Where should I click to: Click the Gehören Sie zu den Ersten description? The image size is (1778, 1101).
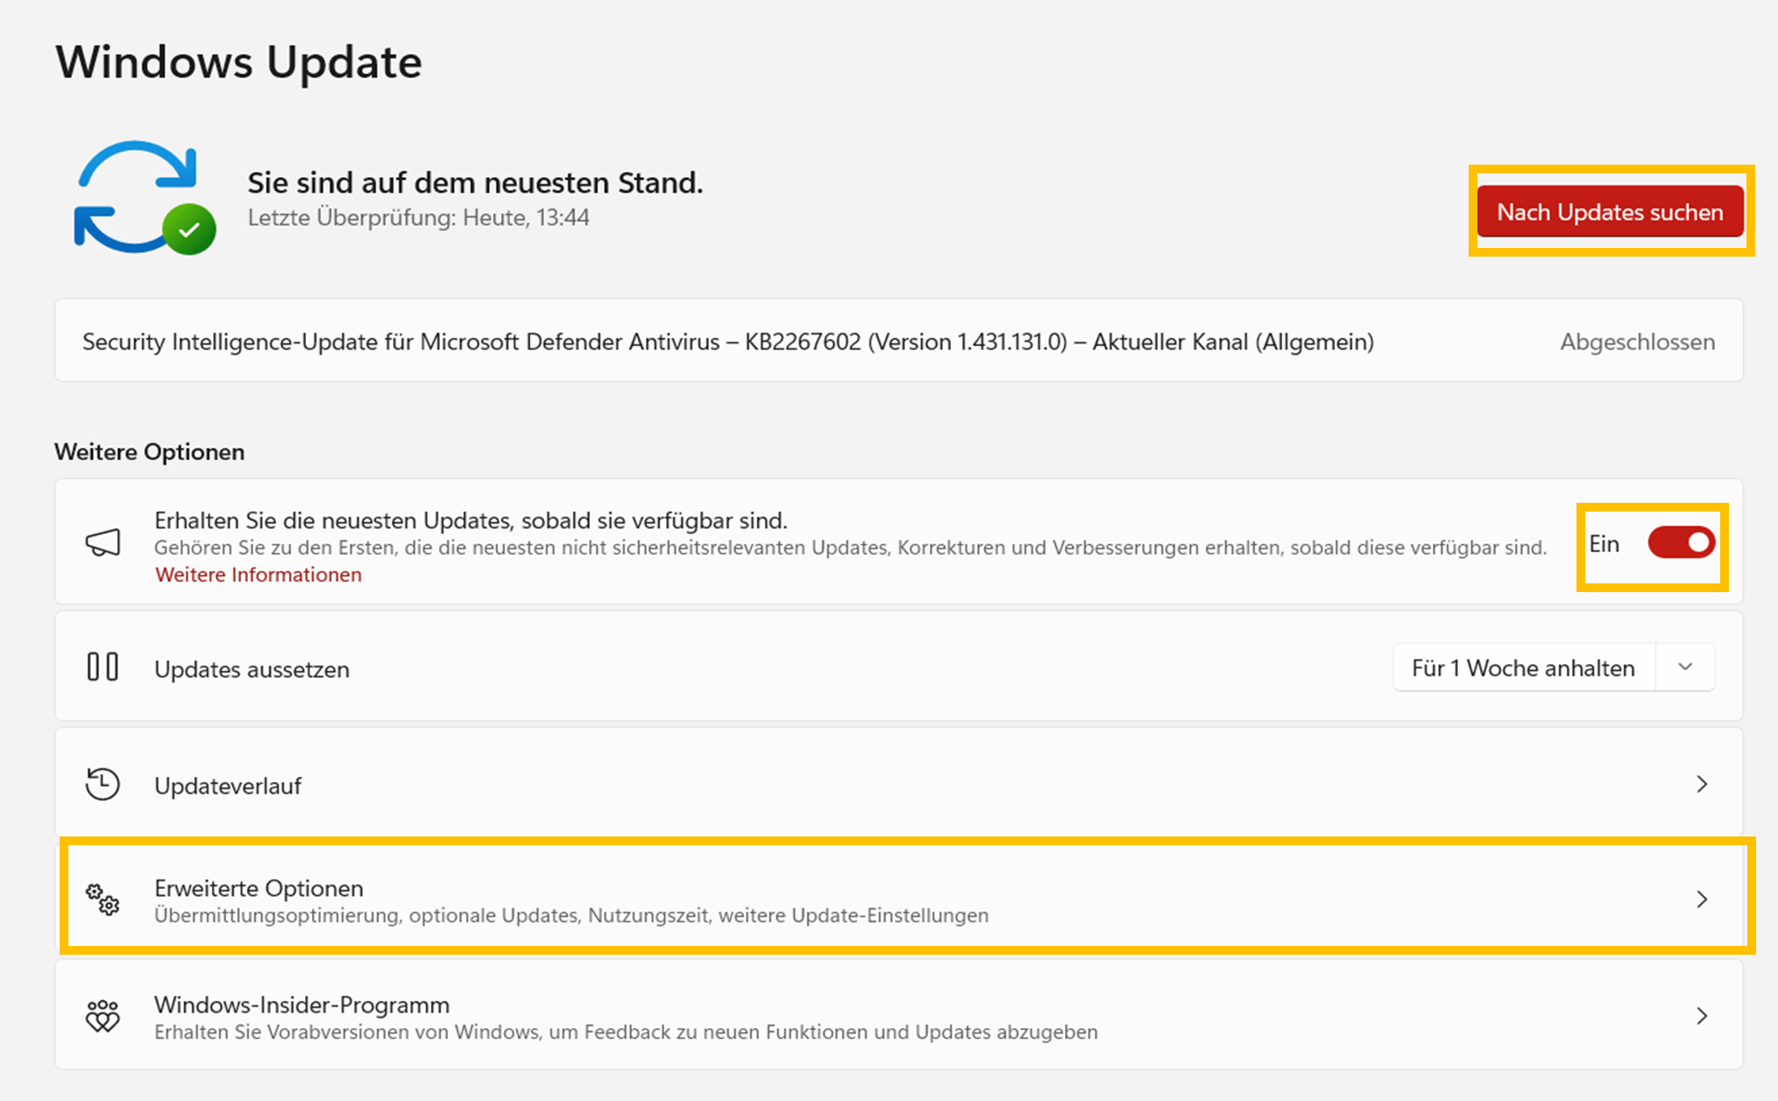tap(850, 547)
